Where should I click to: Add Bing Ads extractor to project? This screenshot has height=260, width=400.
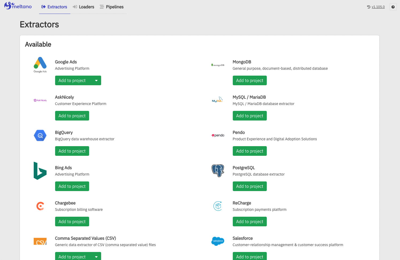72,186
